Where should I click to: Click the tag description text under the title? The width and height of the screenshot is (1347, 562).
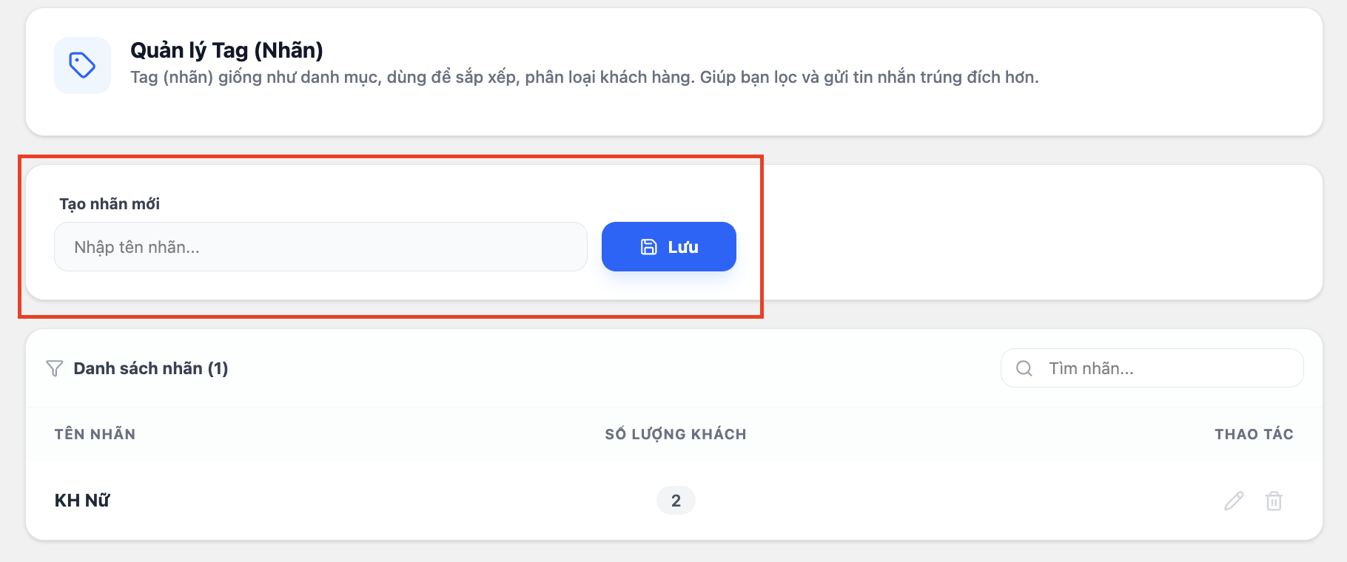(585, 78)
